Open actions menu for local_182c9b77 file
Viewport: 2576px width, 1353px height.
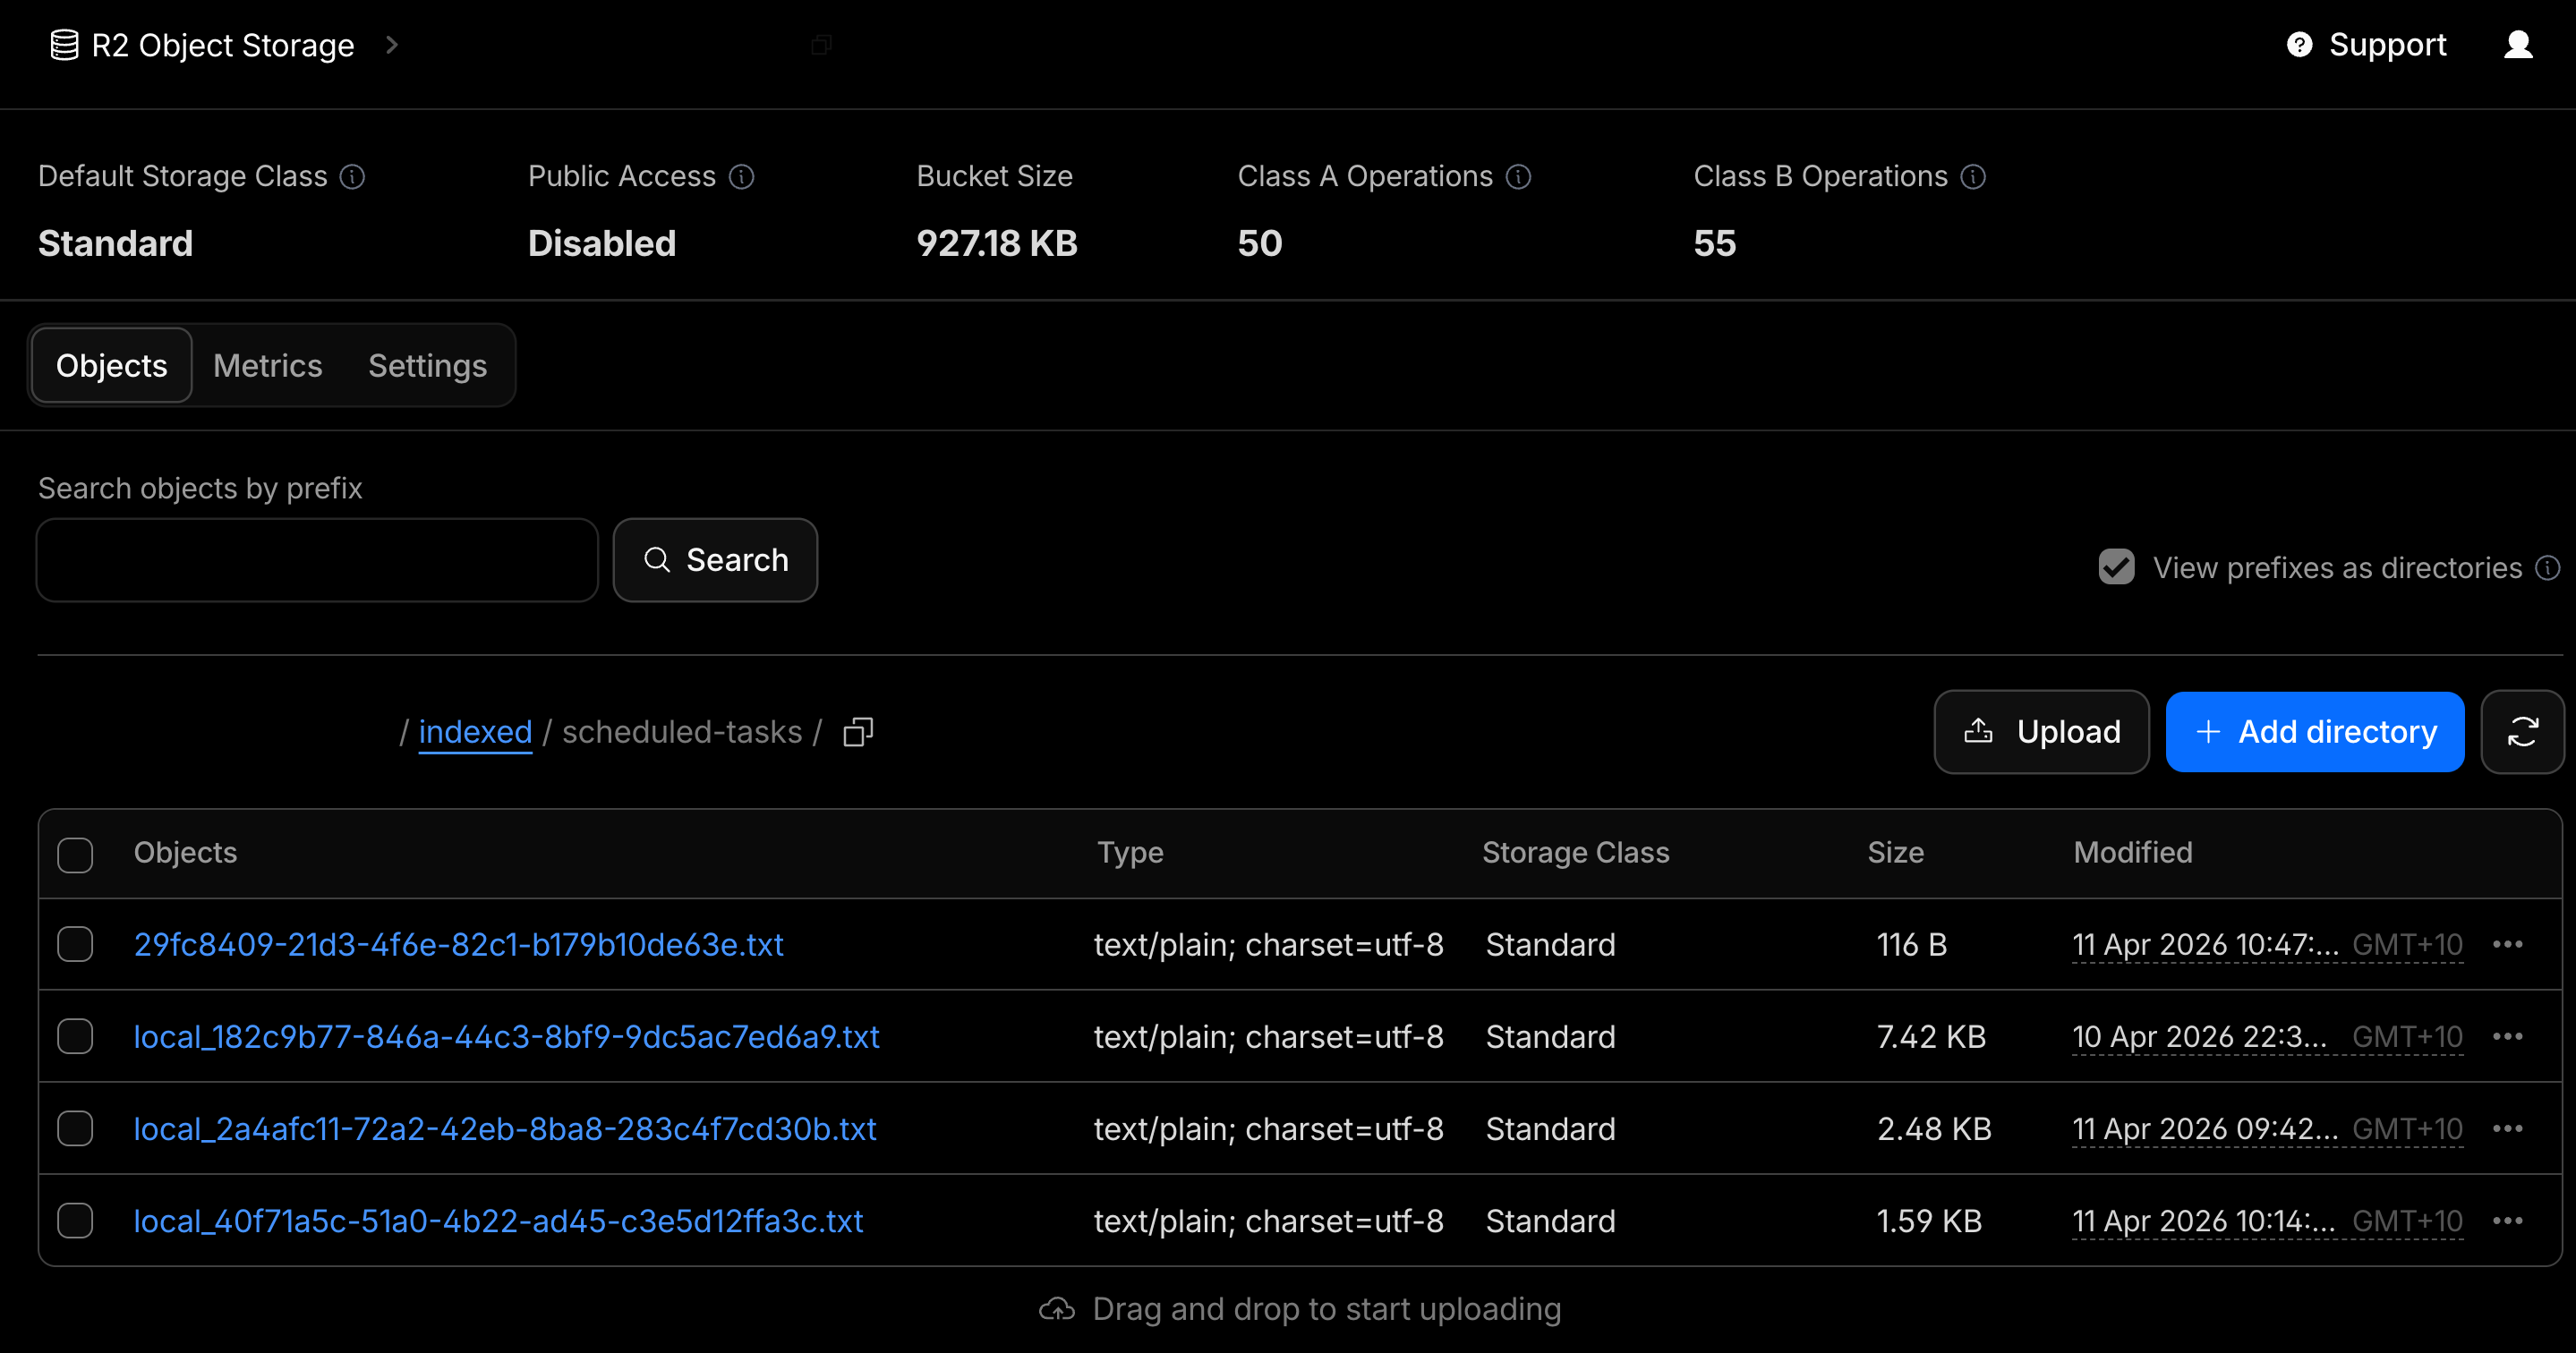[2507, 1036]
